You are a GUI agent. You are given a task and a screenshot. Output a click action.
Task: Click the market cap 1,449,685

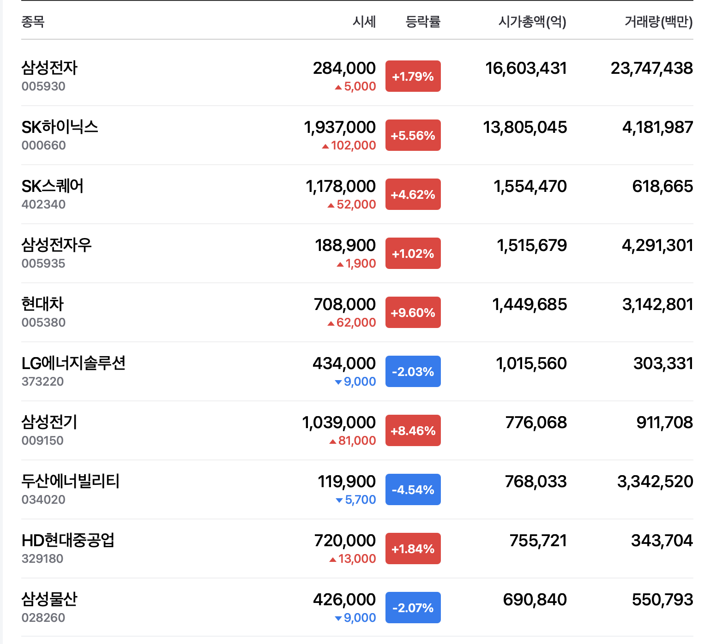[529, 304]
